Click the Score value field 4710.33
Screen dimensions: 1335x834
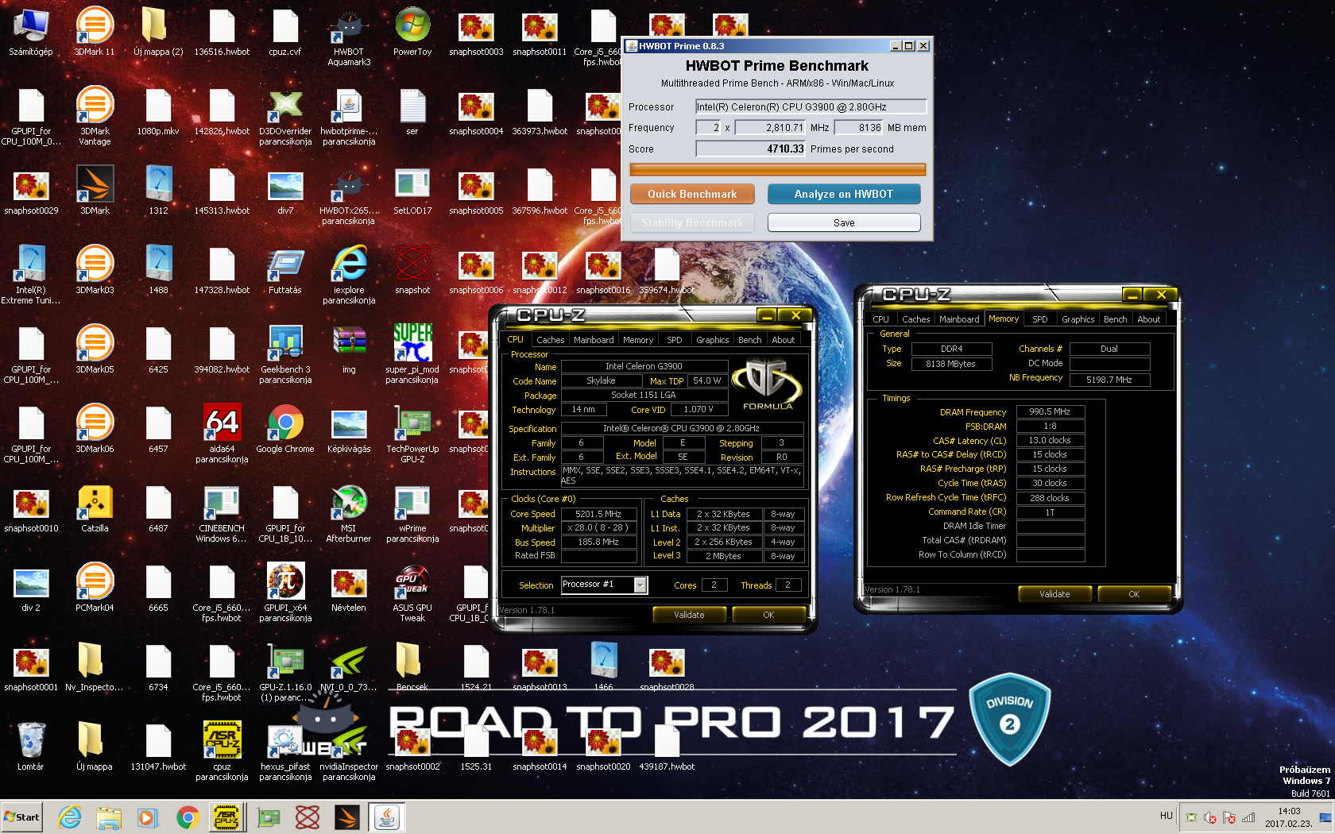[750, 149]
